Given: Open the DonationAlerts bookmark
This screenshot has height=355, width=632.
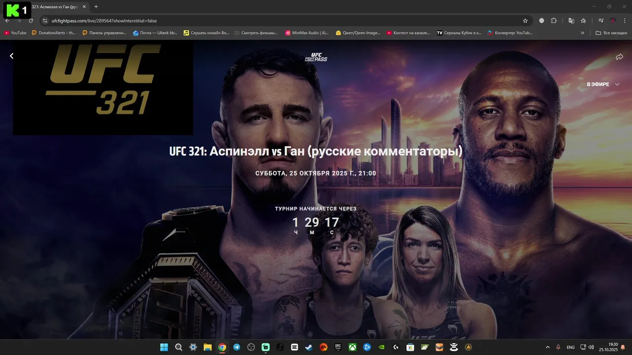Looking at the screenshot, I should click(54, 33).
